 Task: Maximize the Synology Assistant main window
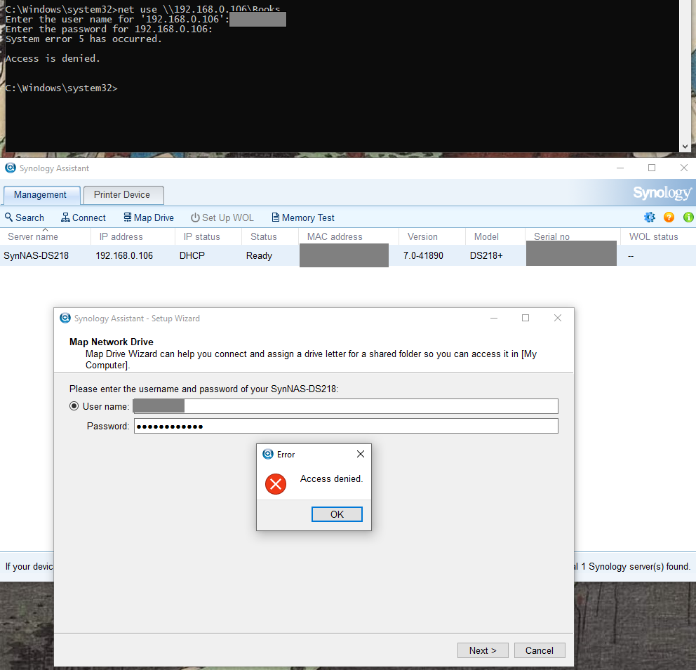(652, 168)
